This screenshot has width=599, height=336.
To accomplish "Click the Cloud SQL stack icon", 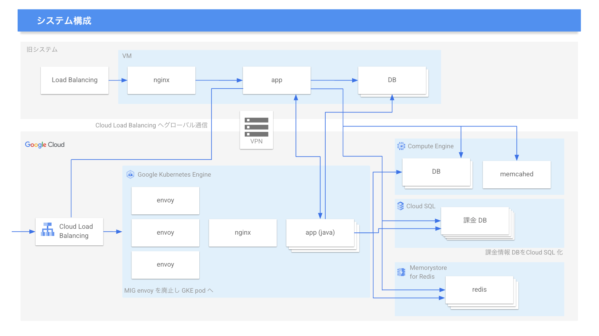I will pyautogui.click(x=400, y=206).
